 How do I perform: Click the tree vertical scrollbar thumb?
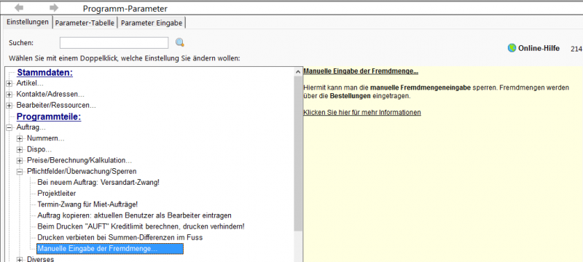tap(298, 154)
